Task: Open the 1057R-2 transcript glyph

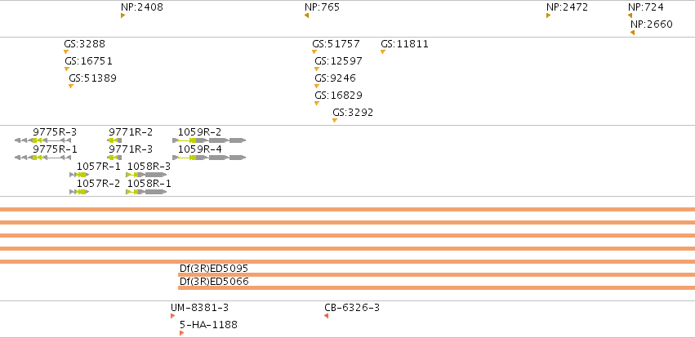Action: pyautogui.click(x=79, y=192)
